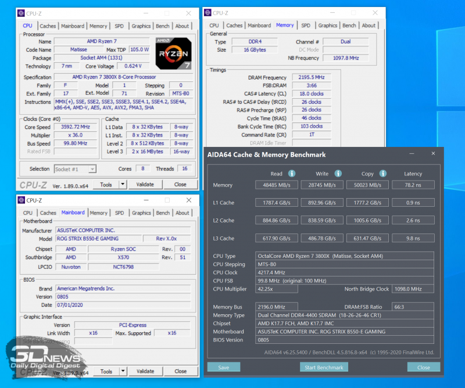Select CPU tab in Mainboard window
The image size is (465, 388).
27,213
